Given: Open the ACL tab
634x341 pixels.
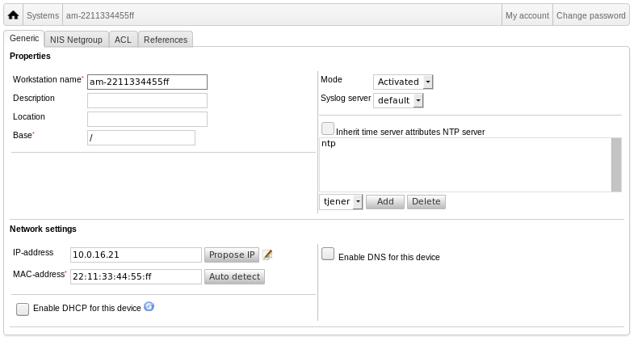Looking at the screenshot, I should (123, 40).
